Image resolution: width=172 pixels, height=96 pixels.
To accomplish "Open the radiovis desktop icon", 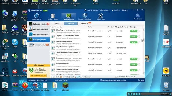I will (5, 86).
